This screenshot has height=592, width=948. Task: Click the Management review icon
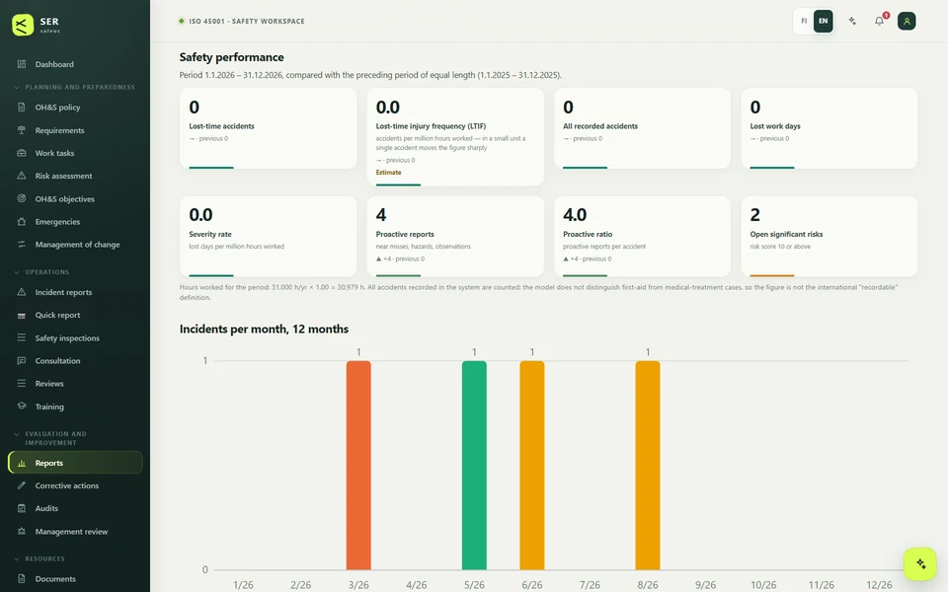(22, 532)
